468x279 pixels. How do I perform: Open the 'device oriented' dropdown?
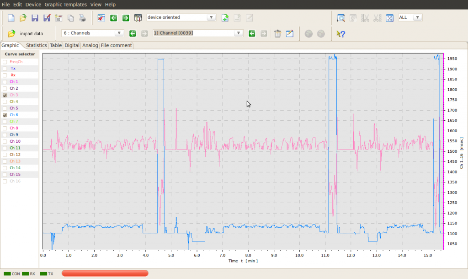coord(181,17)
